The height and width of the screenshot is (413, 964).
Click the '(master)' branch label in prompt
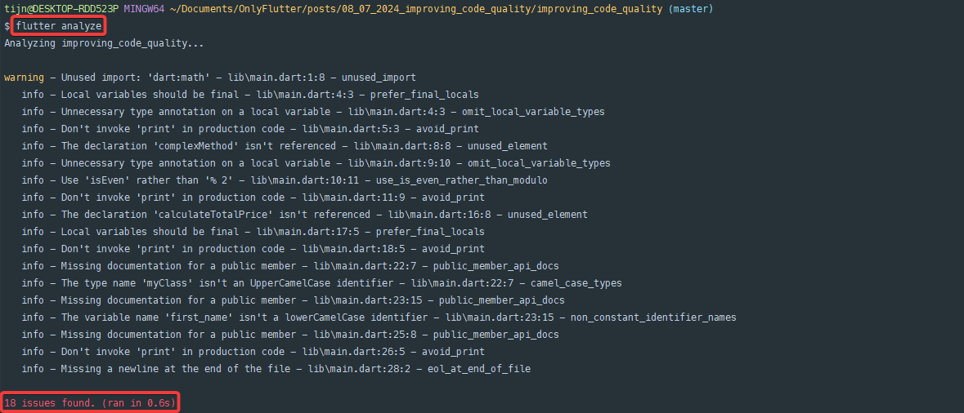[x=690, y=9]
